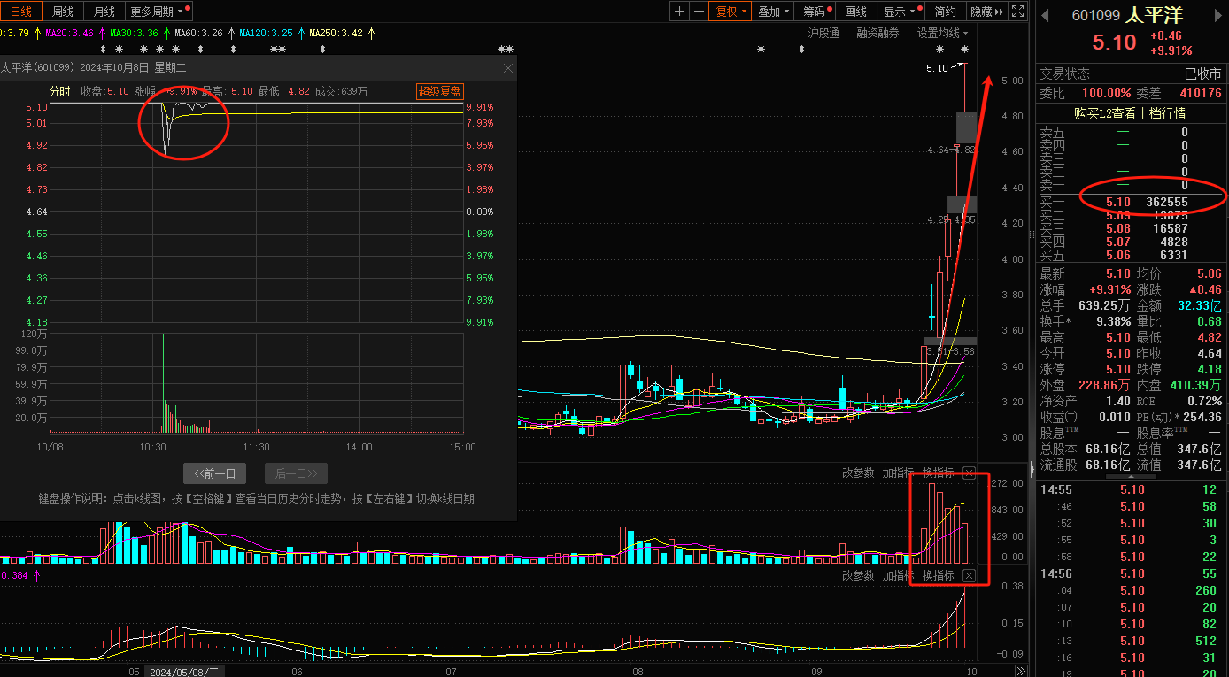Click the MA20 trend arrow indicator

pos(101,33)
